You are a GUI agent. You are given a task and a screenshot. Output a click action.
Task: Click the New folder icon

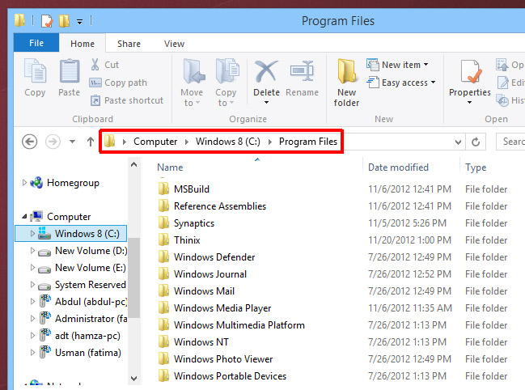[346, 70]
